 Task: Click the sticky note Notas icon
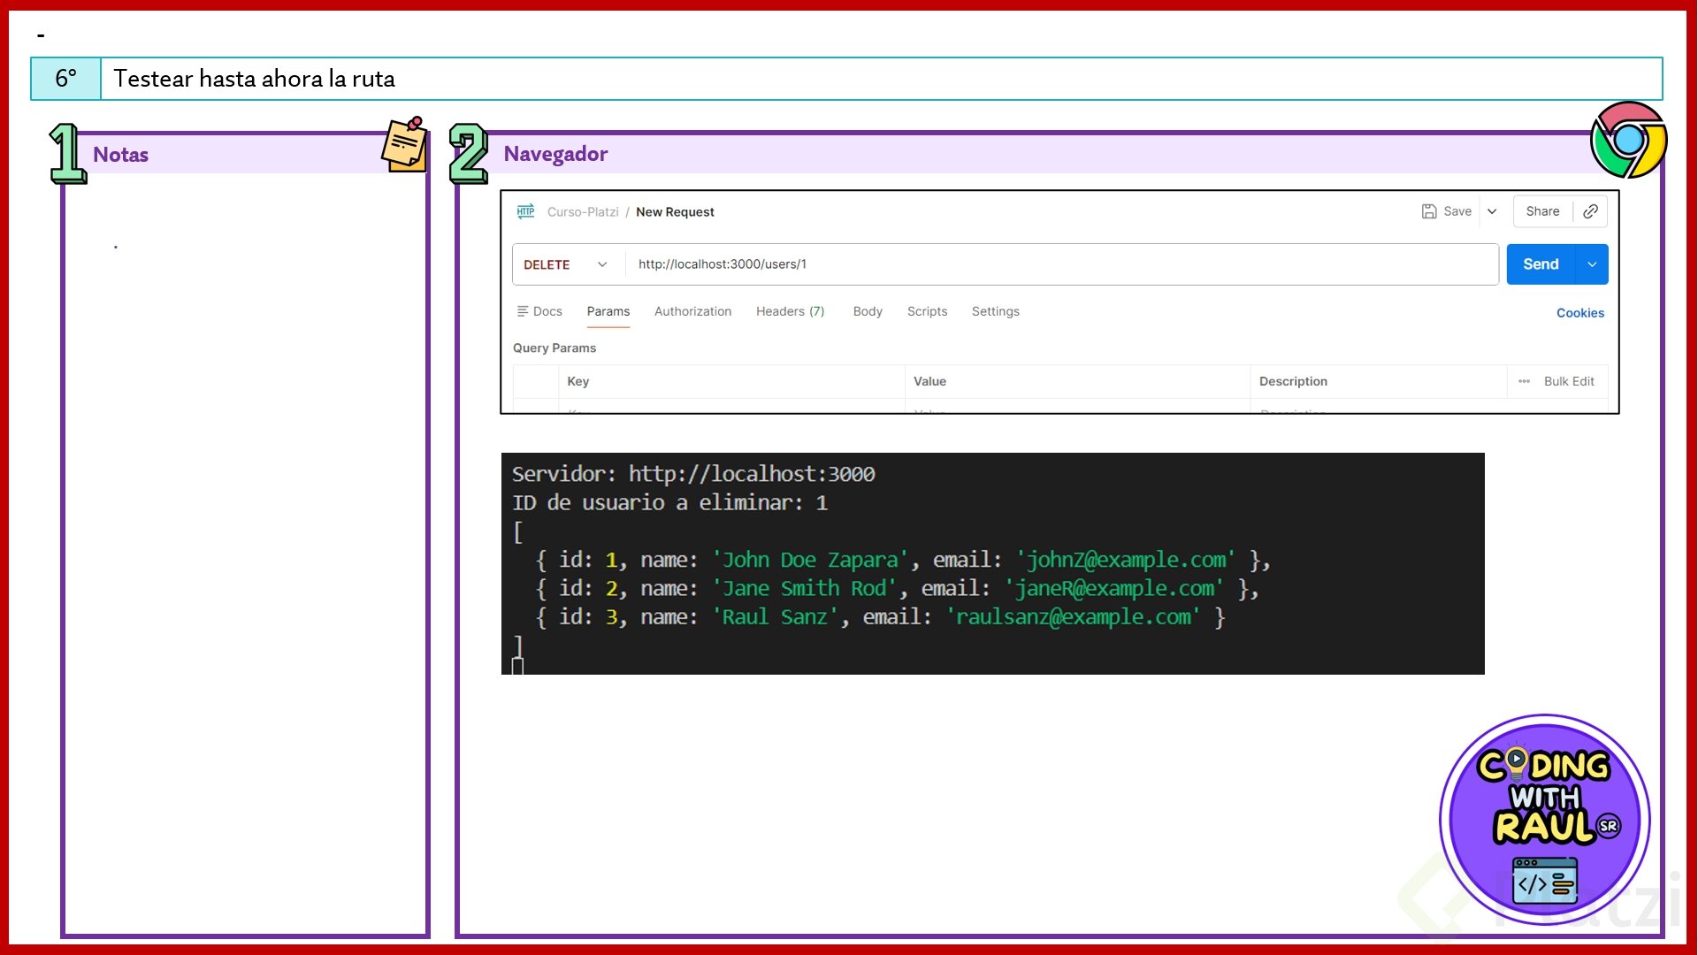pyautogui.click(x=405, y=144)
